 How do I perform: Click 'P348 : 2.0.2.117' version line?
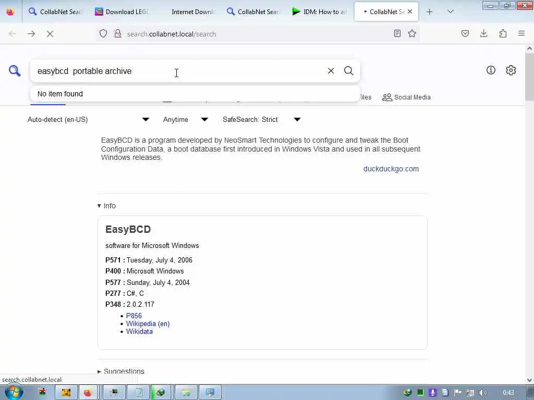click(x=130, y=304)
